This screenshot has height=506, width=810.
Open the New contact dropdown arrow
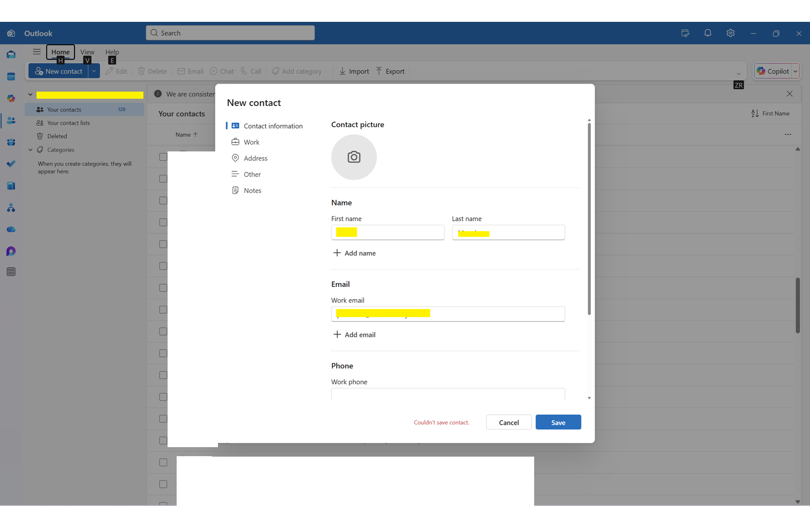94,71
